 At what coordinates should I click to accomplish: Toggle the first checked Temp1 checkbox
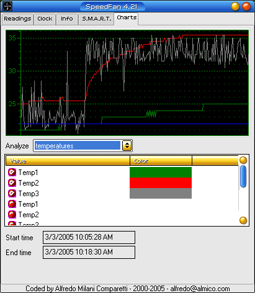[12, 173]
